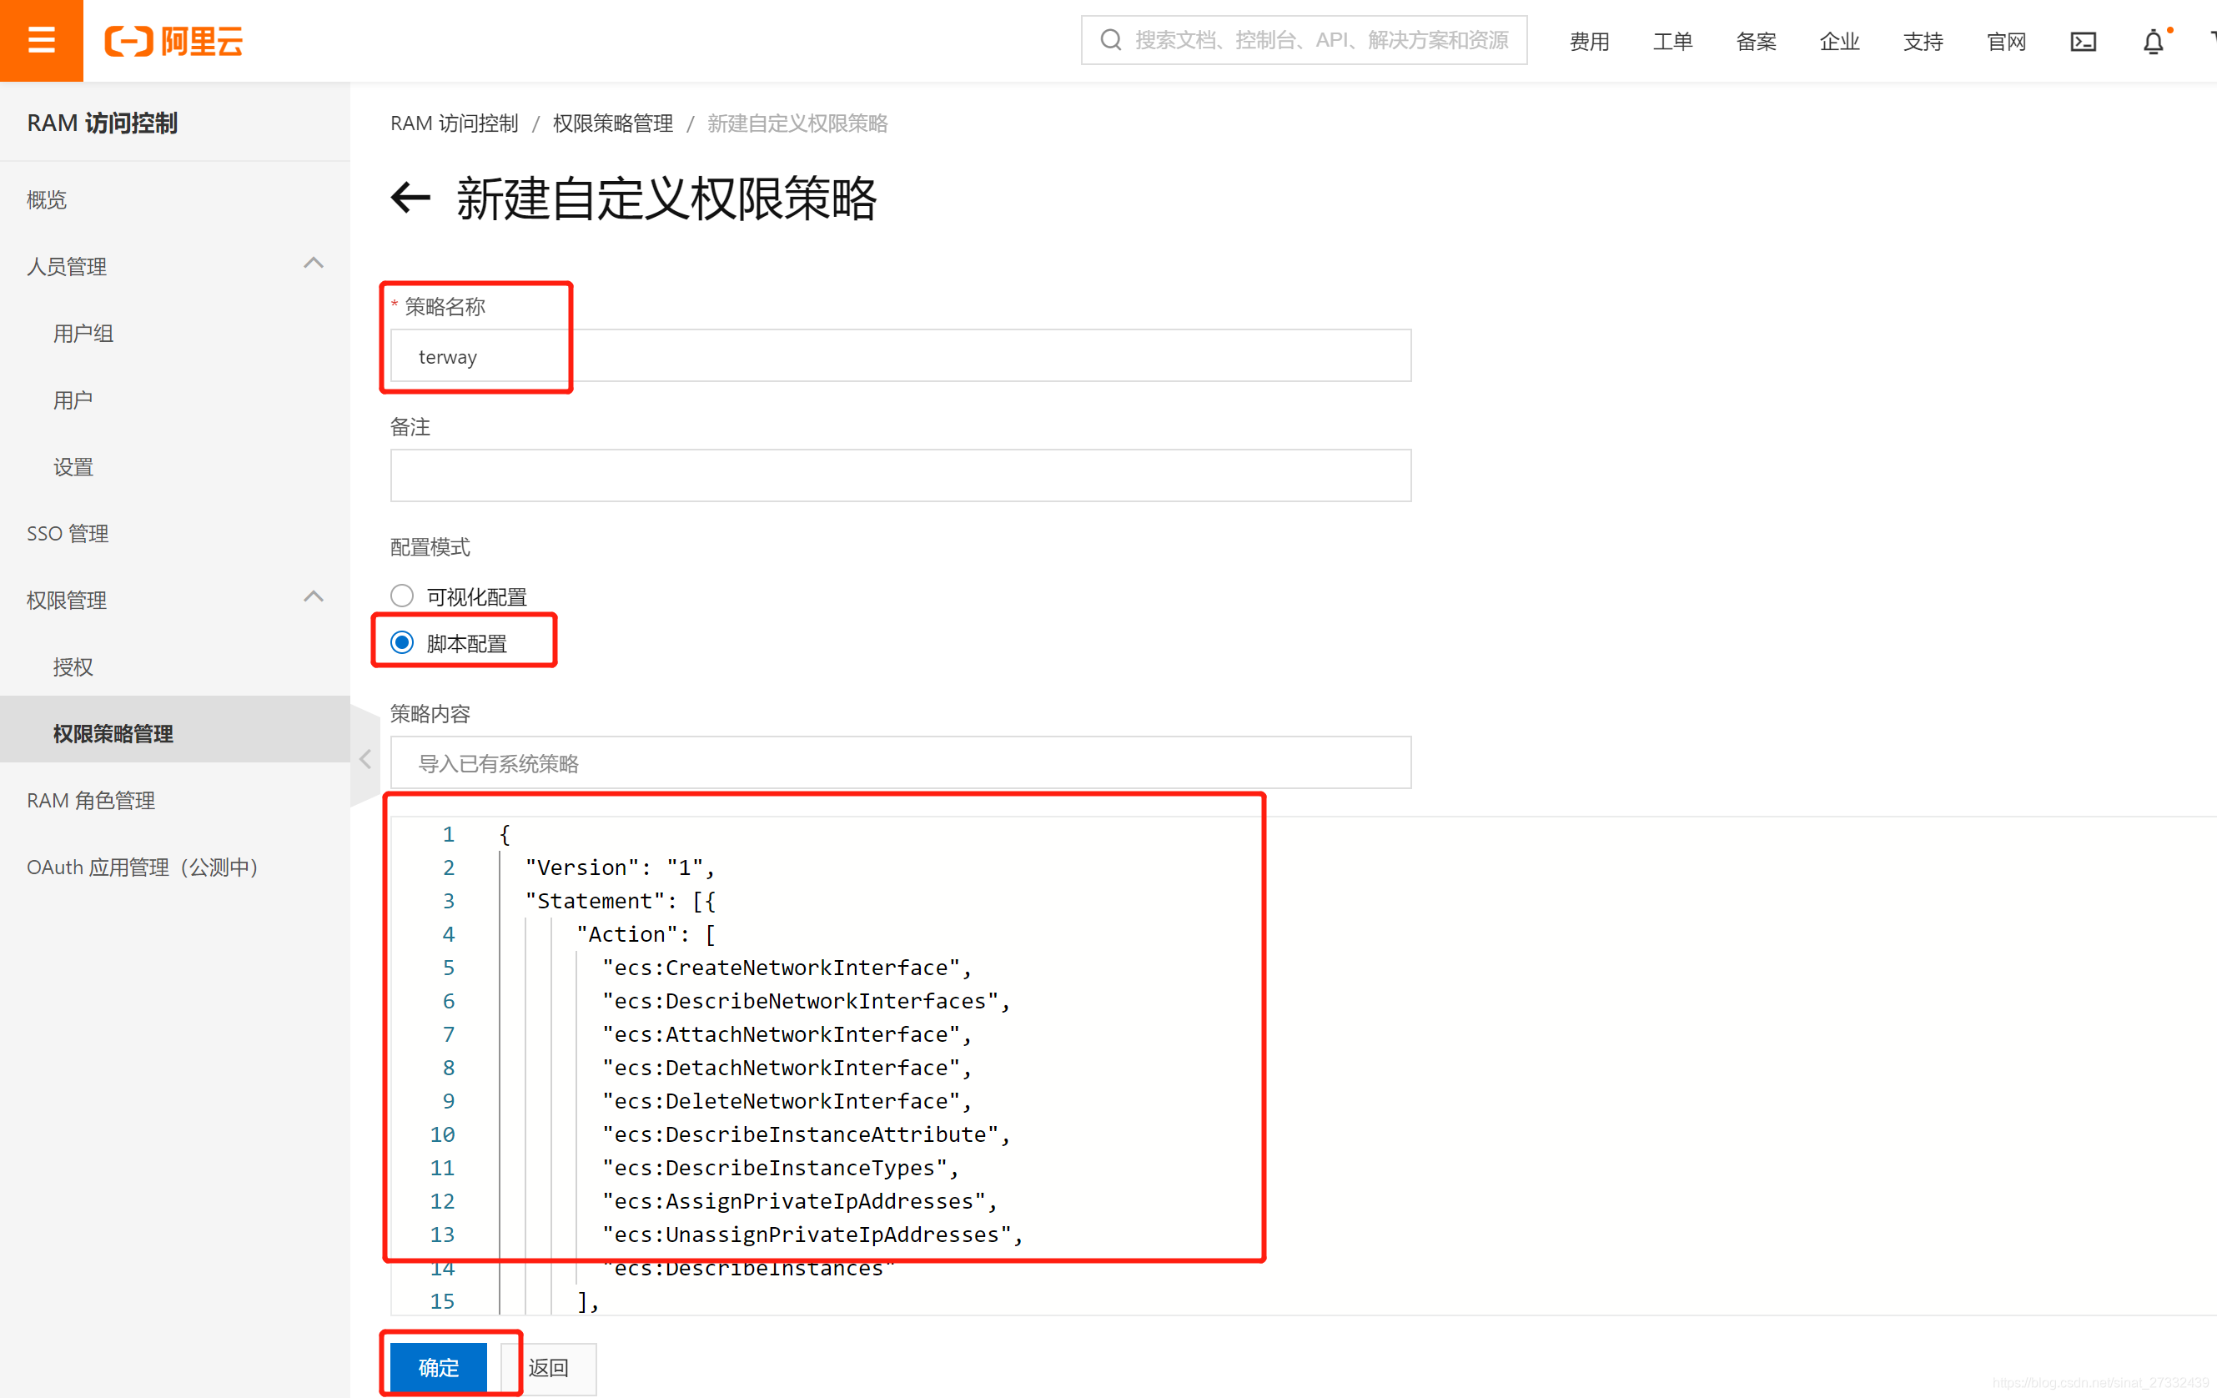Open 官网 in the top bar

pos(2006,42)
